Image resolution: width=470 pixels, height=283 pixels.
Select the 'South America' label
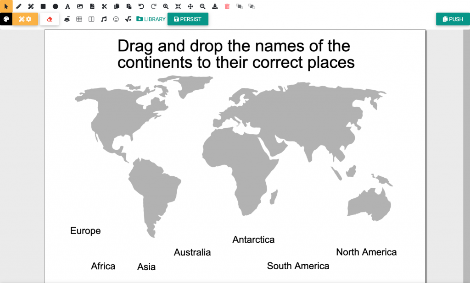(298, 266)
